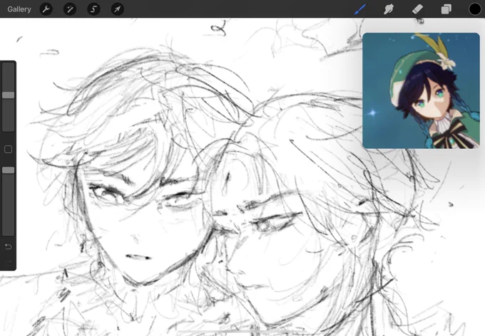485x336 pixels.
Task: Return to the Gallery
Action: tap(19, 9)
